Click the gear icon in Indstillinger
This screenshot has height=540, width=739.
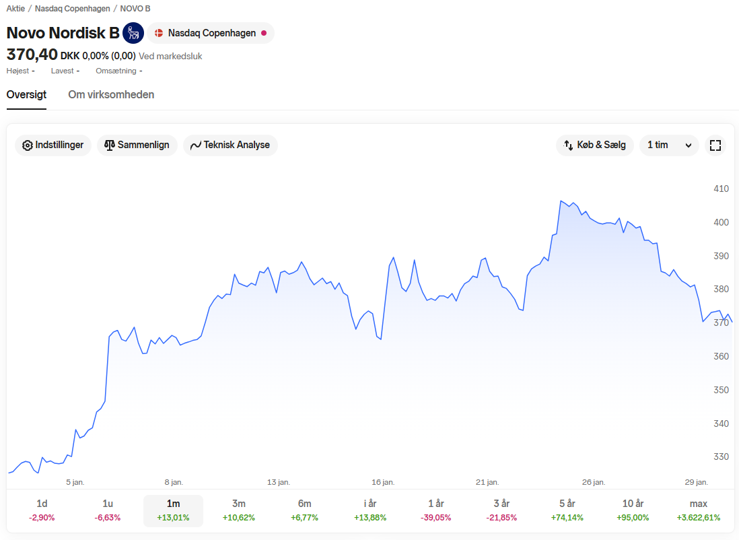tap(28, 145)
